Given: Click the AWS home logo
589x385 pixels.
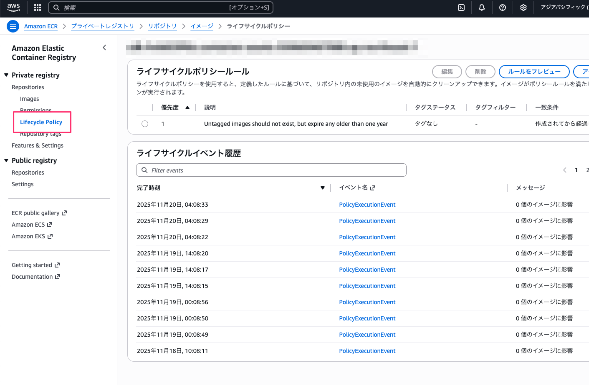Looking at the screenshot, I should [13, 7].
